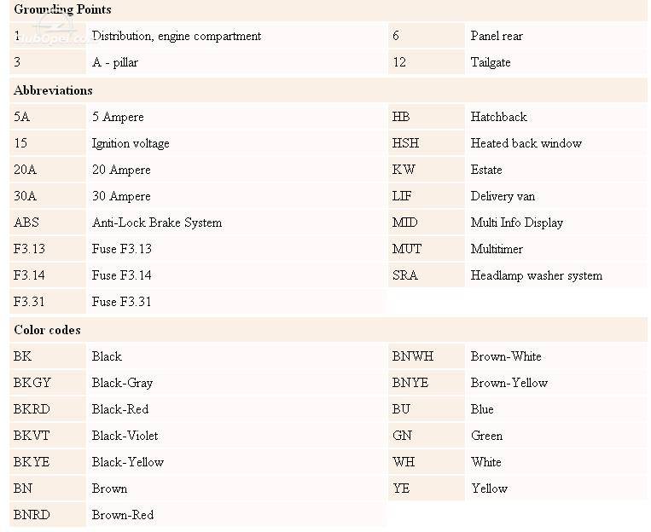Select the BKVT color code cell
651x532 pixels.
tap(48, 436)
